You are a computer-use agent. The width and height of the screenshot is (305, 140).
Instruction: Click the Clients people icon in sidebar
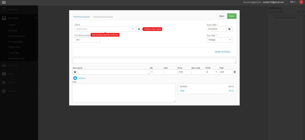pyautogui.click(x=4, y=83)
